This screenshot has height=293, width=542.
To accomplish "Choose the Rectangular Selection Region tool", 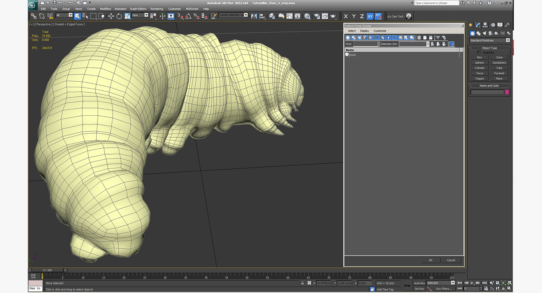I will (93, 16).
